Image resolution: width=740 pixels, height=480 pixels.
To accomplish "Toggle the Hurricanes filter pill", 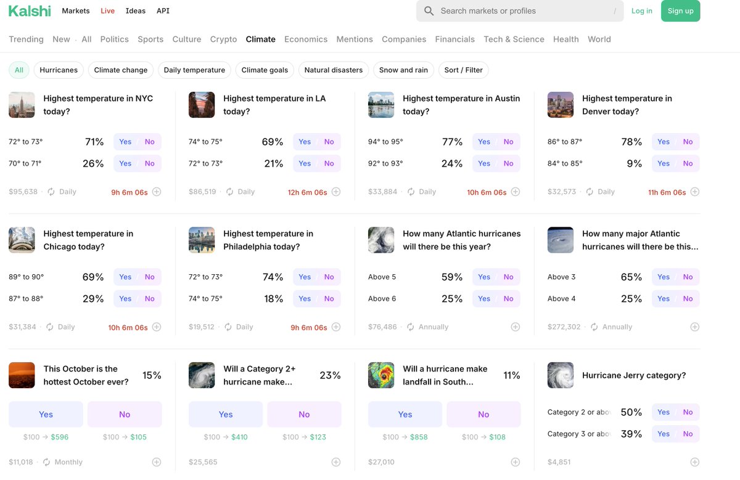I will 59,70.
